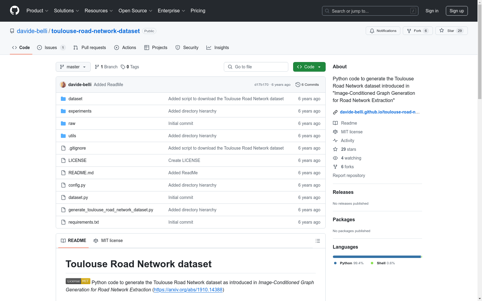The image size is (482, 301).
Task: Open the experiments folder icon
Action: (x=63, y=111)
